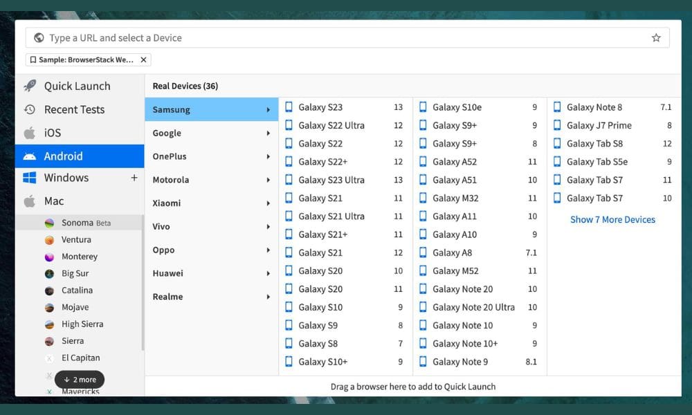Choose macOS Ventura
Screen dimensions: 692x415
[x=80, y=239]
